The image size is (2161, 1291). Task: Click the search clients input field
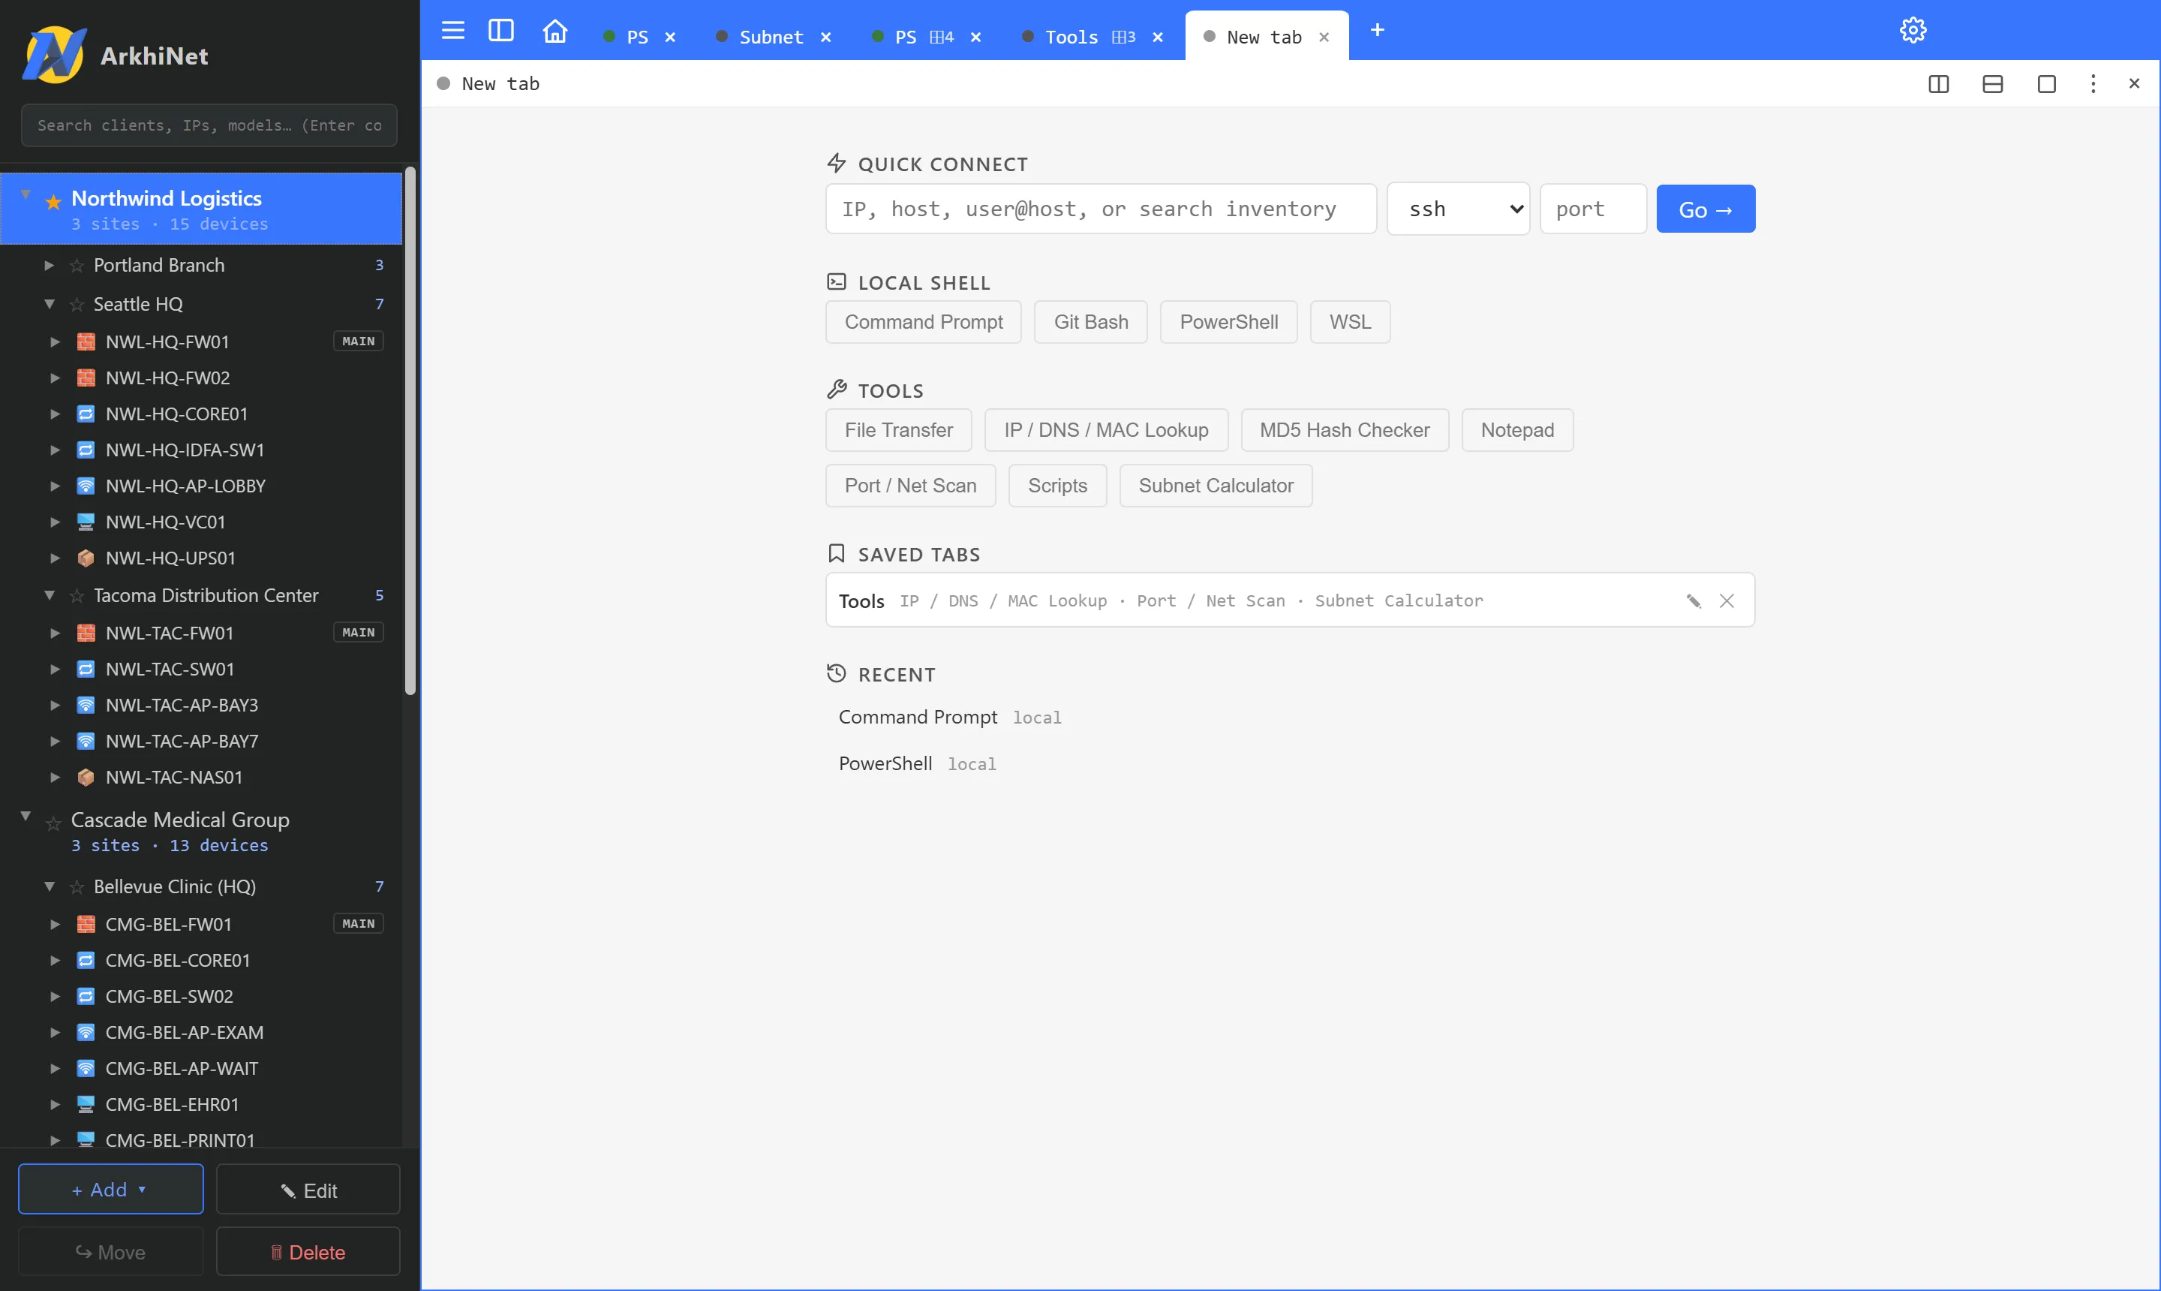[209, 125]
